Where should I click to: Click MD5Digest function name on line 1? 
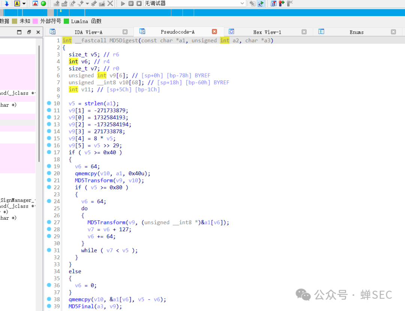pos(124,40)
